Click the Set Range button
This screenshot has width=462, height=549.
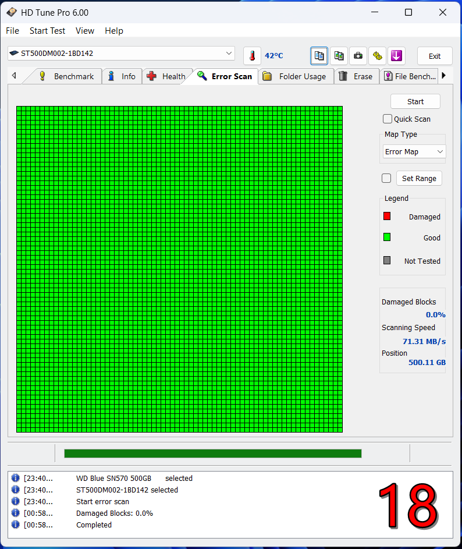tap(419, 178)
